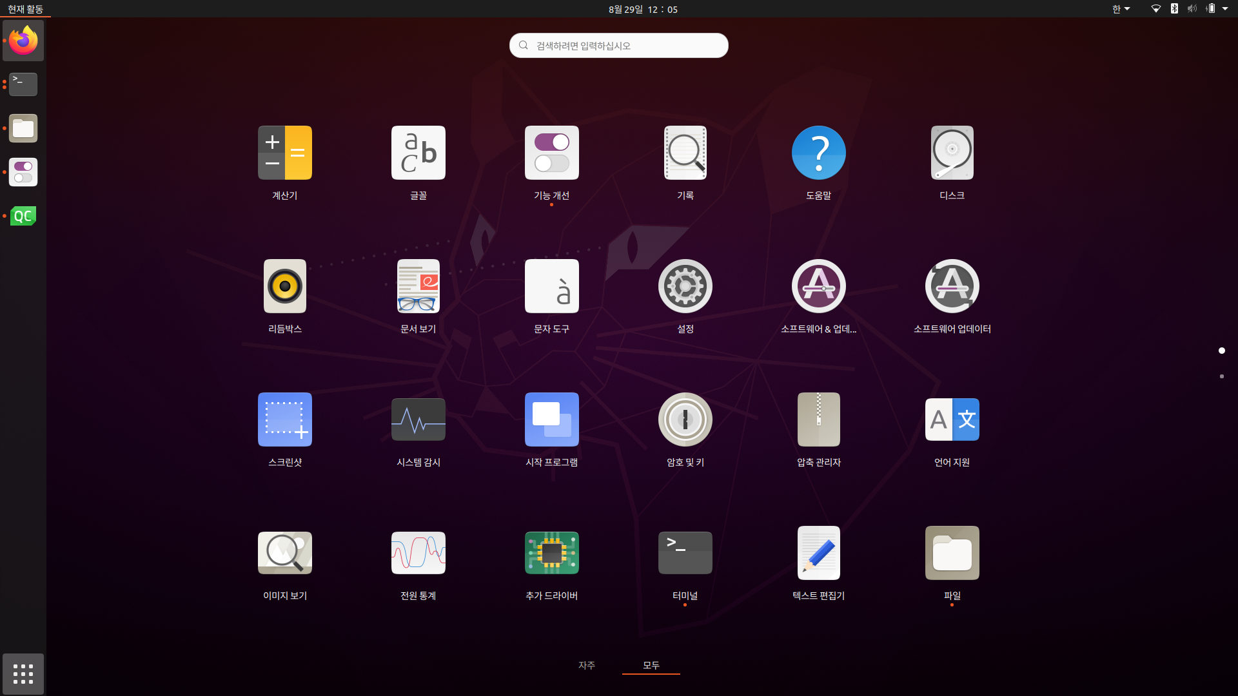Go to second app page indicator
The image size is (1238, 696).
tap(1221, 376)
